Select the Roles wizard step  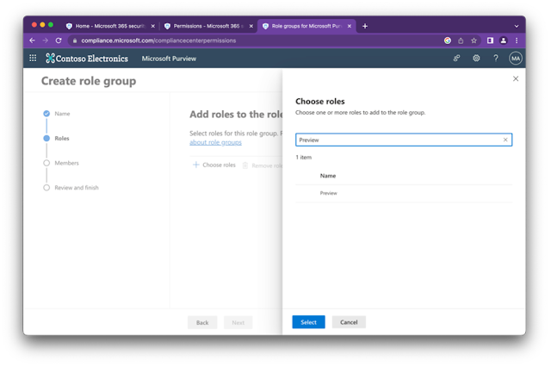[56, 138]
